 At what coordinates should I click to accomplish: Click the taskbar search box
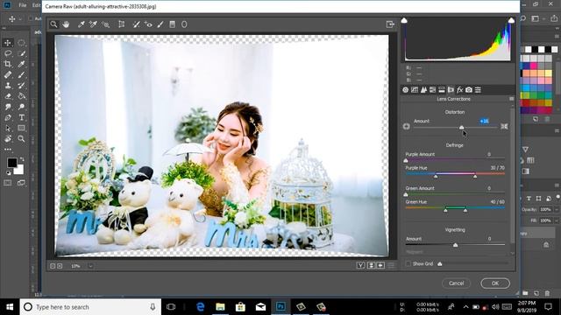tap(90, 307)
